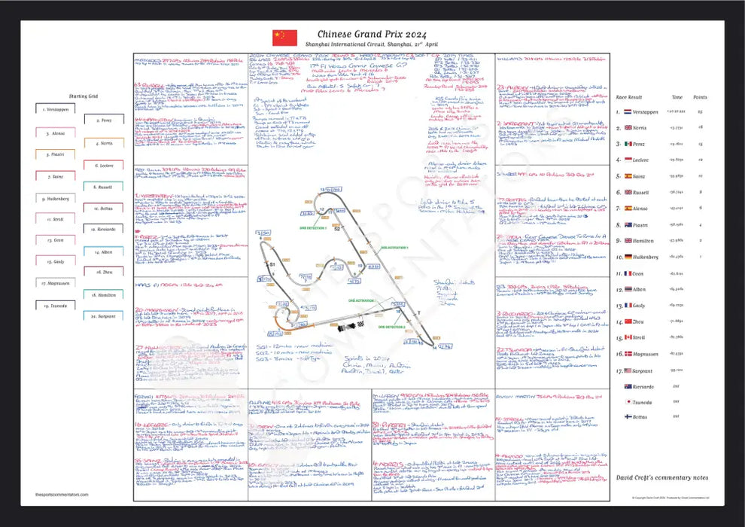The height and width of the screenshot is (527, 745).
Task: Select the Verstappen starting grid box
Action: [x=53, y=109]
